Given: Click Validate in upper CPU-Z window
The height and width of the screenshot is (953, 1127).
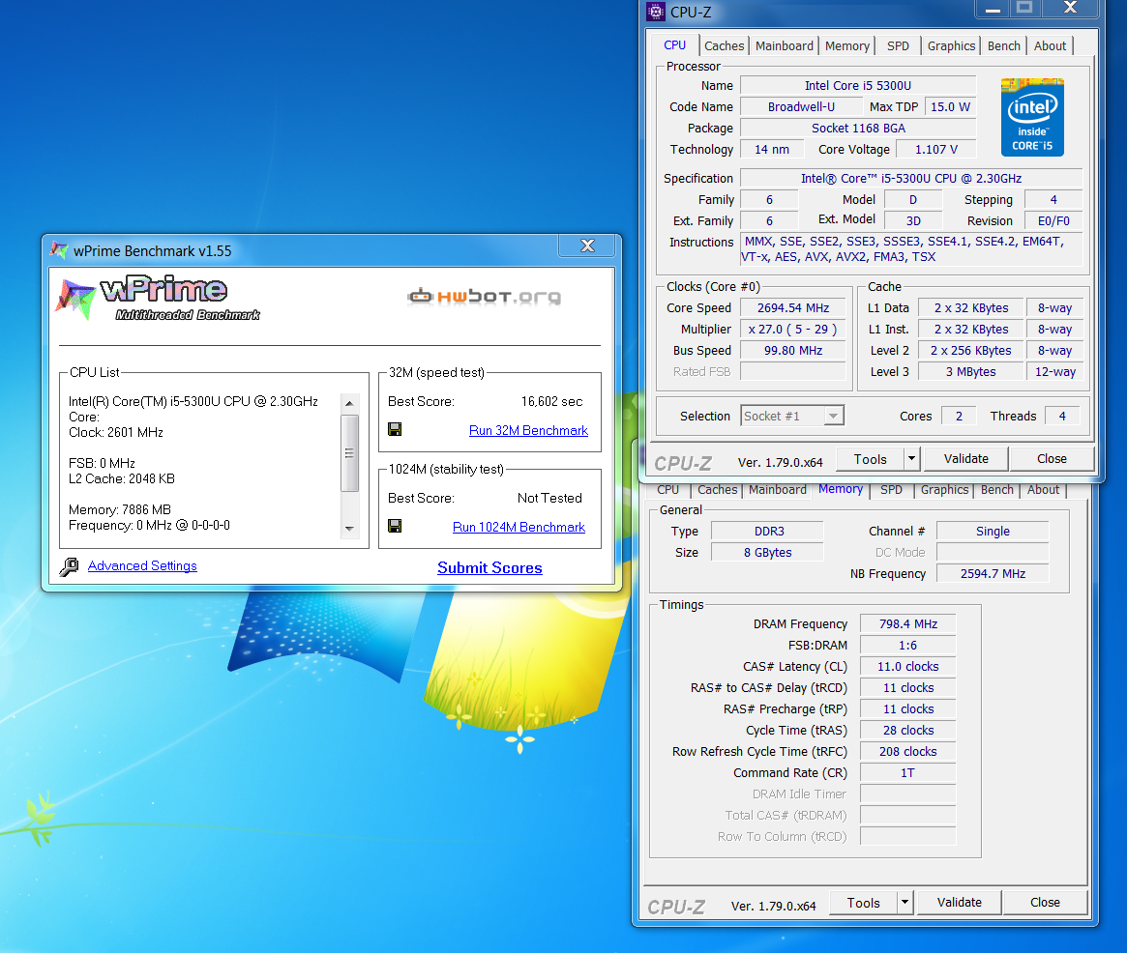Looking at the screenshot, I should click(966, 458).
